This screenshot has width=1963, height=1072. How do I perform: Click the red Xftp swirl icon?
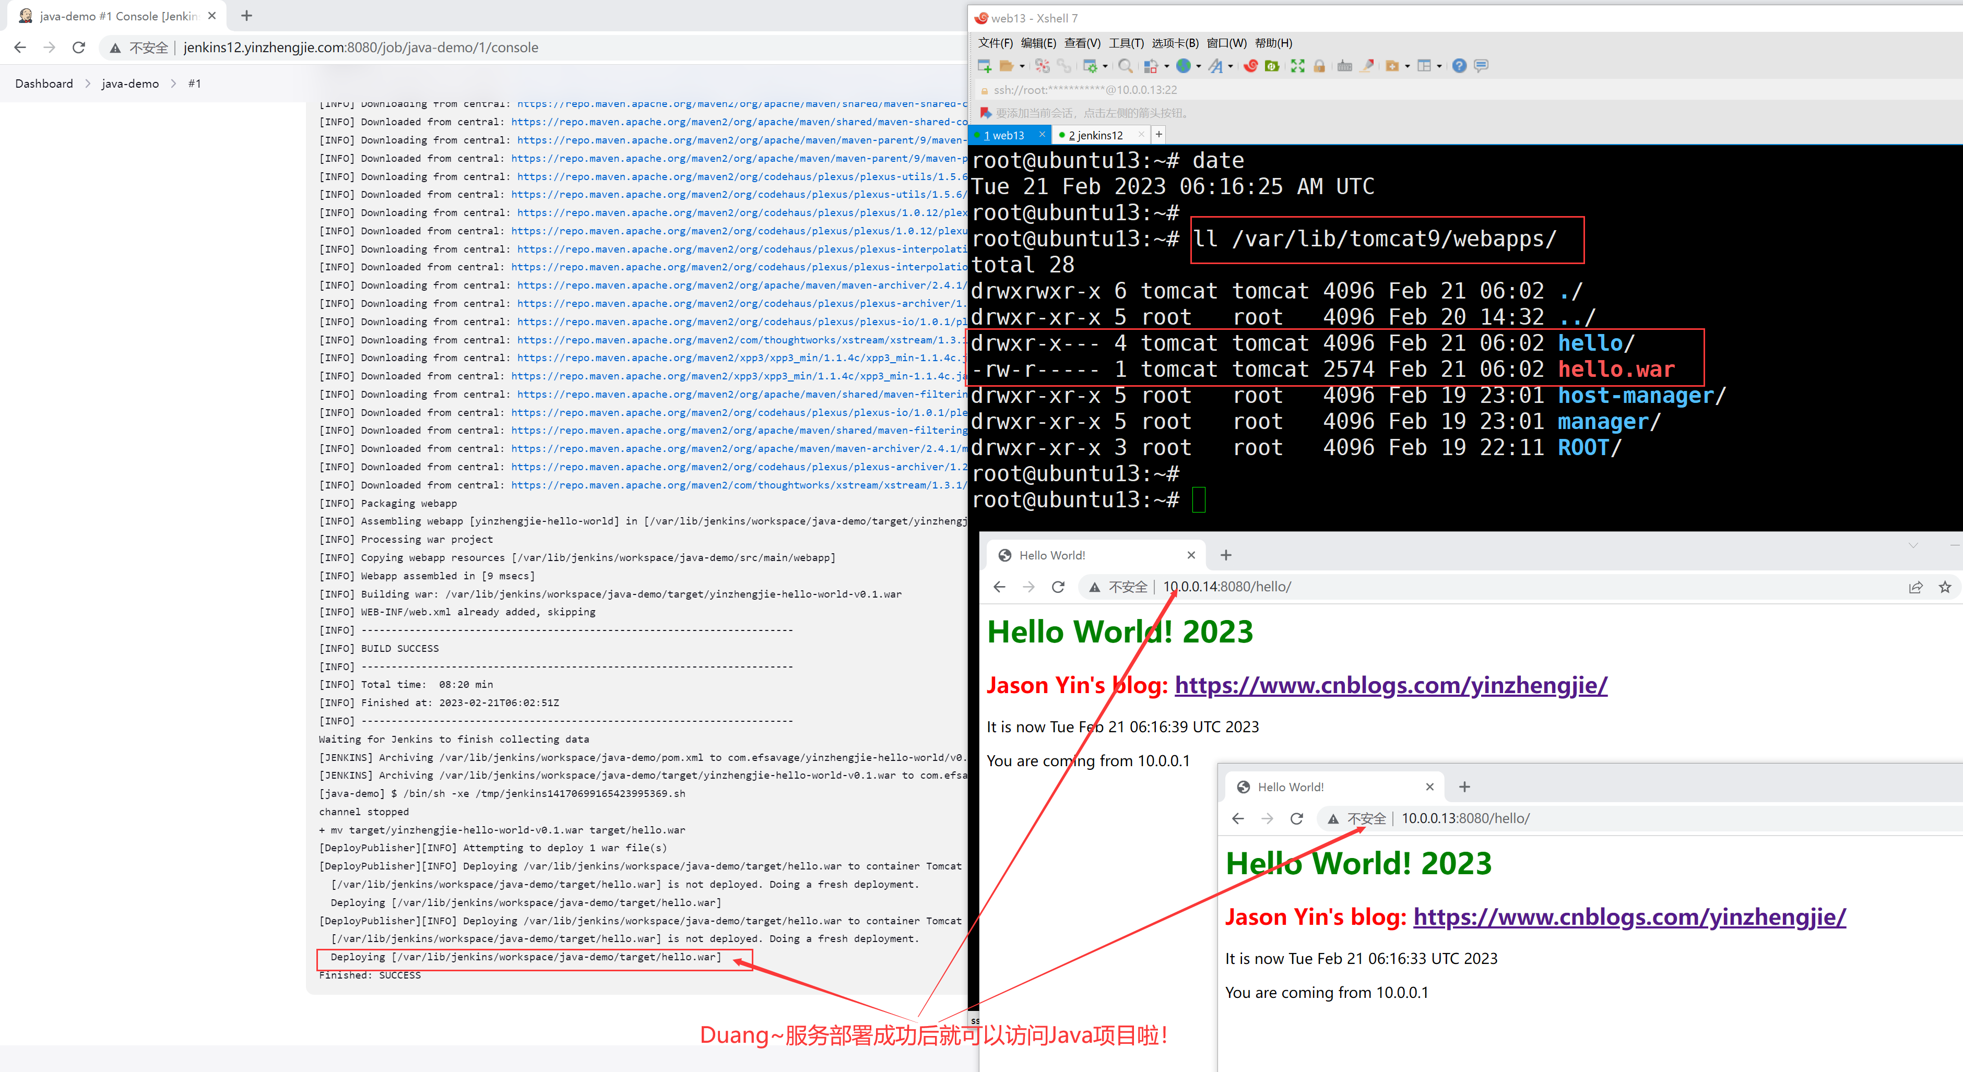[1250, 66]
